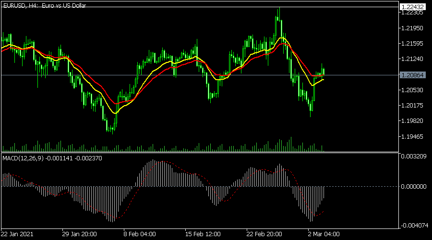Click the 1.22305 price axis value
The width and height of the screenshot is (432, 240).
pyautogui.click(x=412, y=12)
